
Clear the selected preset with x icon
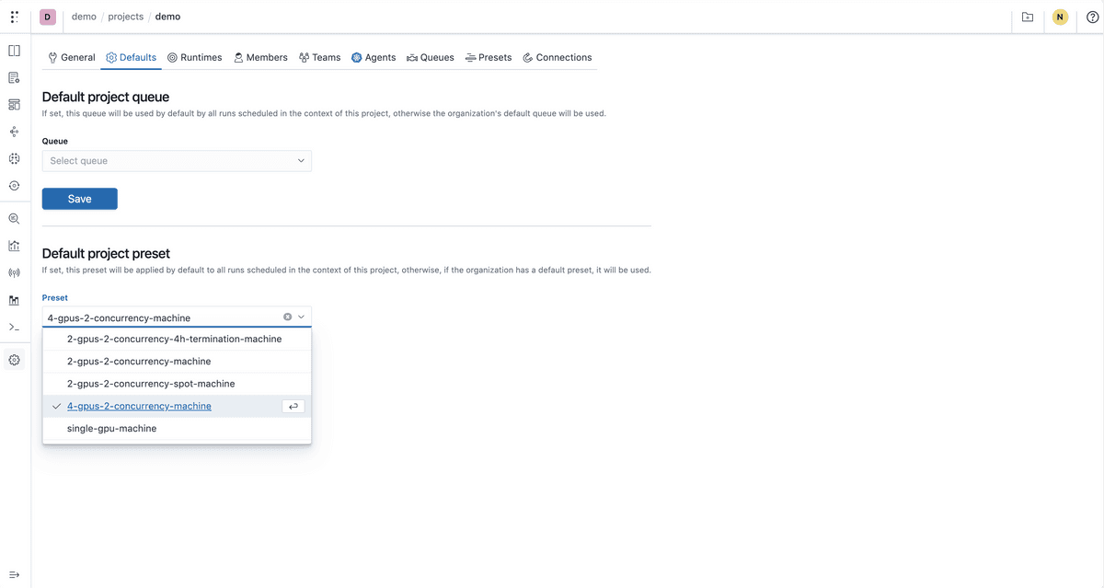287,317
